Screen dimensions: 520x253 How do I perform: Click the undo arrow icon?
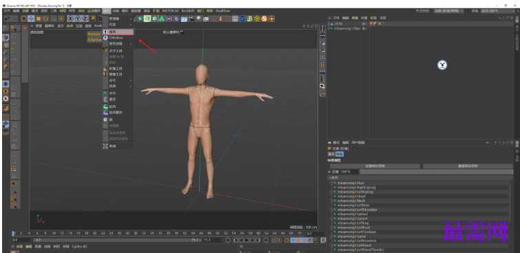click(7, 19)
